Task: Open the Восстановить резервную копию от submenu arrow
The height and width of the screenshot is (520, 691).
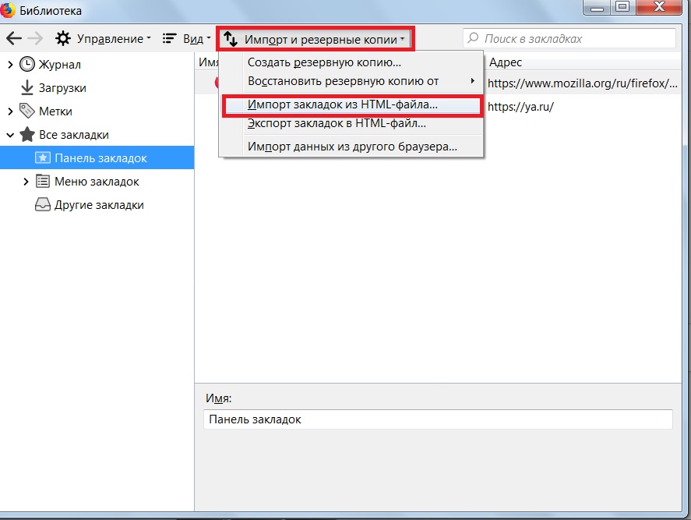Action: click(472, 81)
